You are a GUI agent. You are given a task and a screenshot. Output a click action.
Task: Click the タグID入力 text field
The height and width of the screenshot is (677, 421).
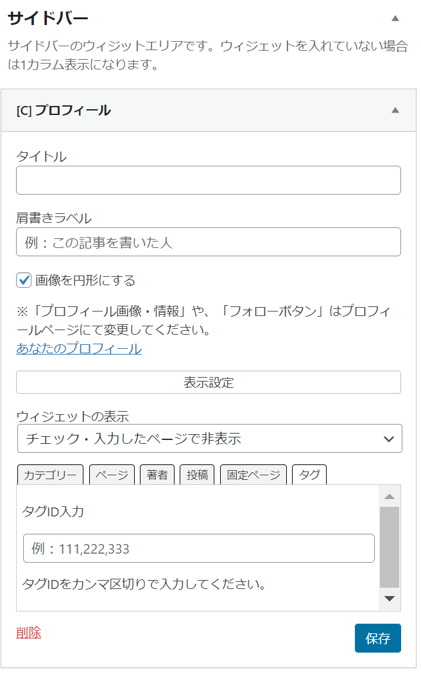coord(199,549)
